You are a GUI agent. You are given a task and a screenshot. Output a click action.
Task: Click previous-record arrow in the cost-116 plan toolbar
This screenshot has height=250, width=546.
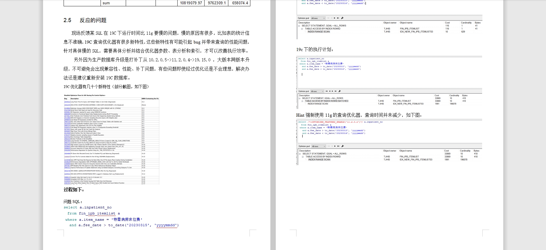pyautogui.click(x=332, y=18)
